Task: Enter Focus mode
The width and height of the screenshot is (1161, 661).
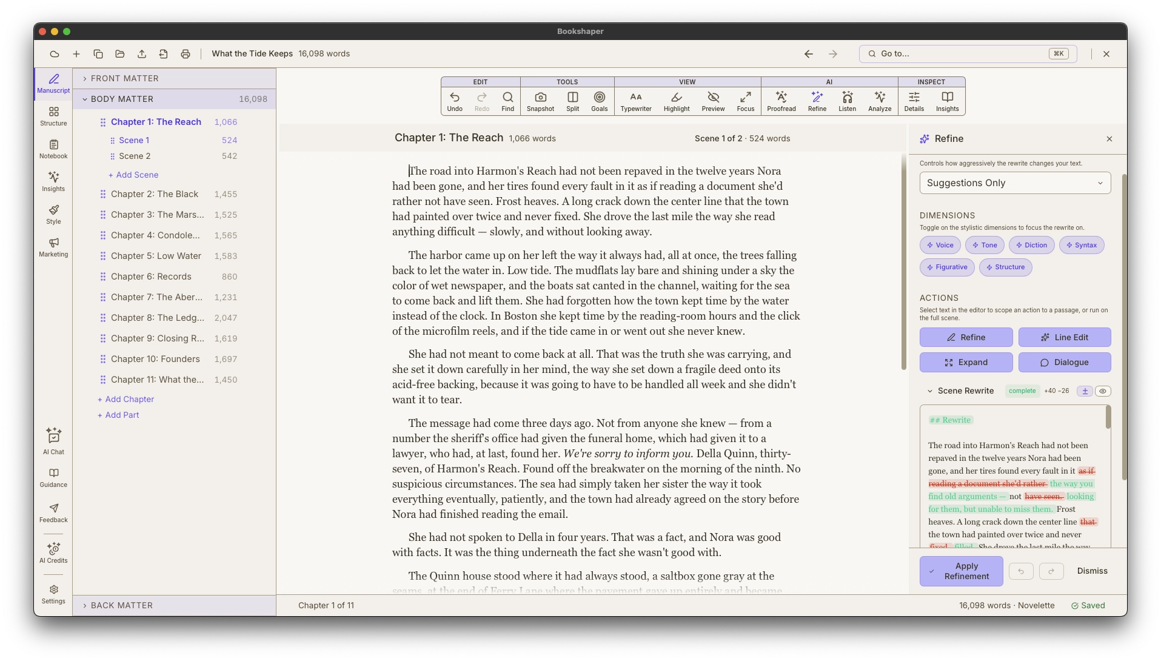Action: (x=745, y=101)
